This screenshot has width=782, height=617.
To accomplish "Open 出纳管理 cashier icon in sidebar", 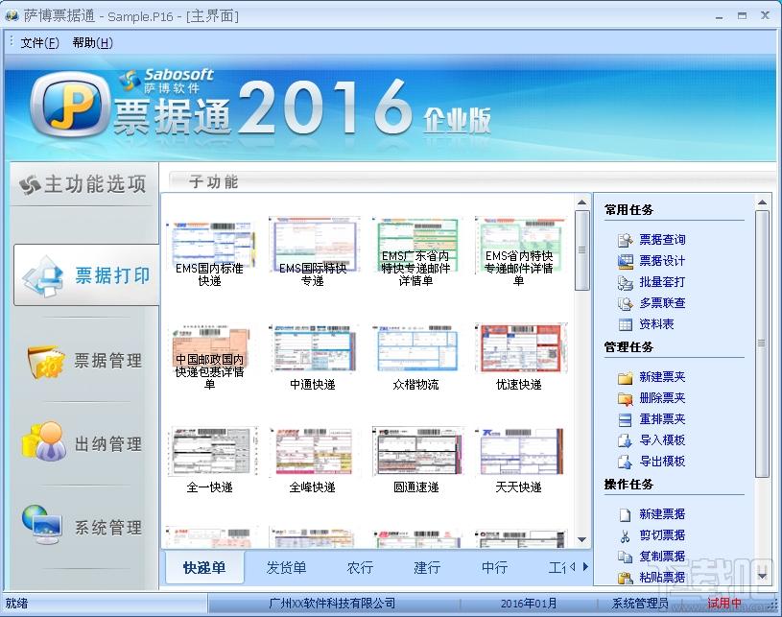I will point(44,441).
